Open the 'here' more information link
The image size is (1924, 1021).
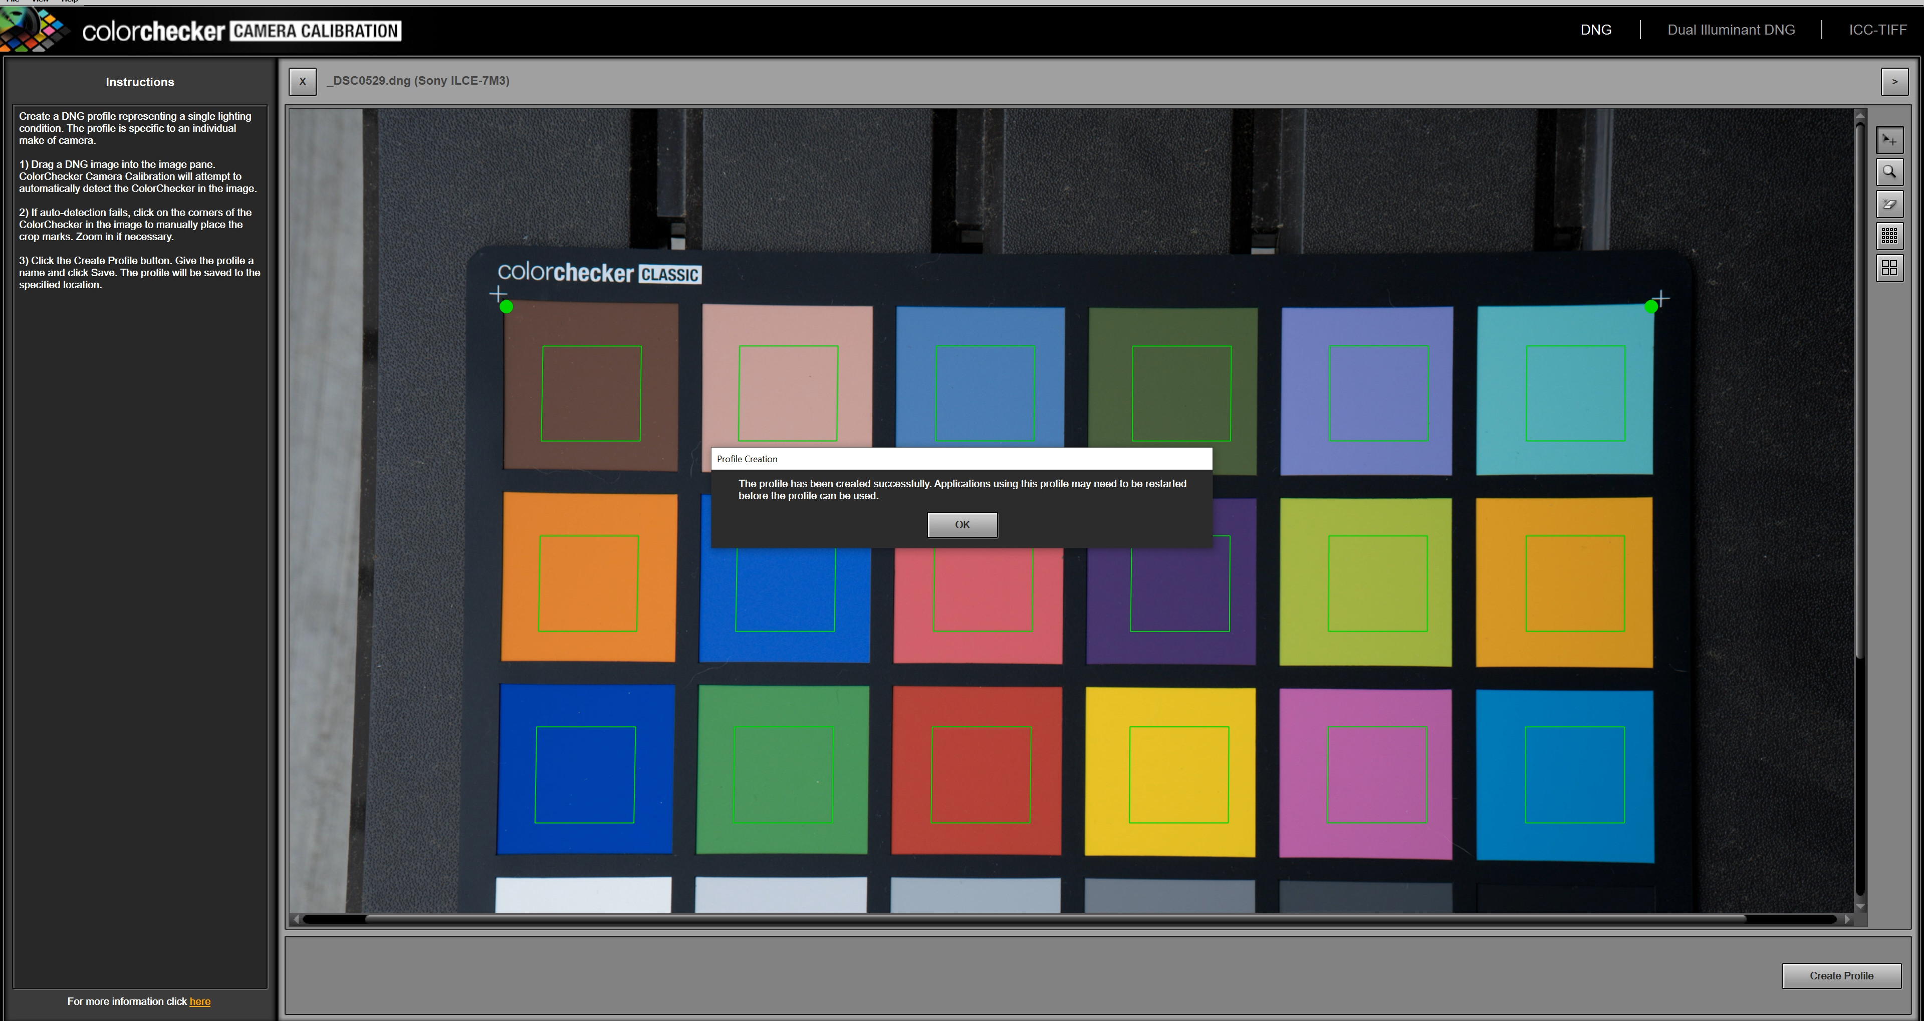coord(199,1001)
